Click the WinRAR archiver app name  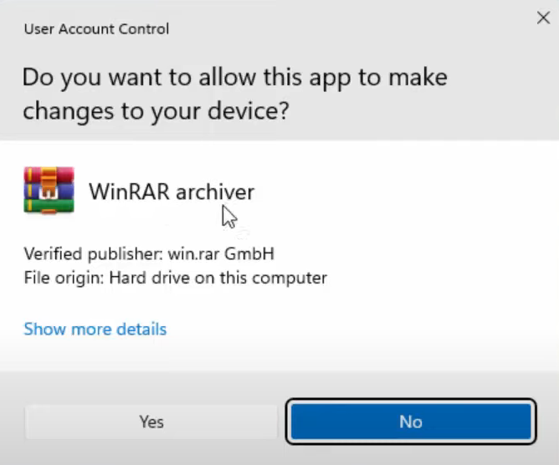[172, 192]
